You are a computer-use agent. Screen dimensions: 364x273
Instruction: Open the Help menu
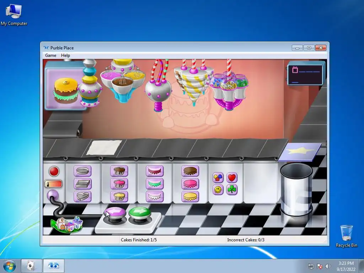coord(65,55)
